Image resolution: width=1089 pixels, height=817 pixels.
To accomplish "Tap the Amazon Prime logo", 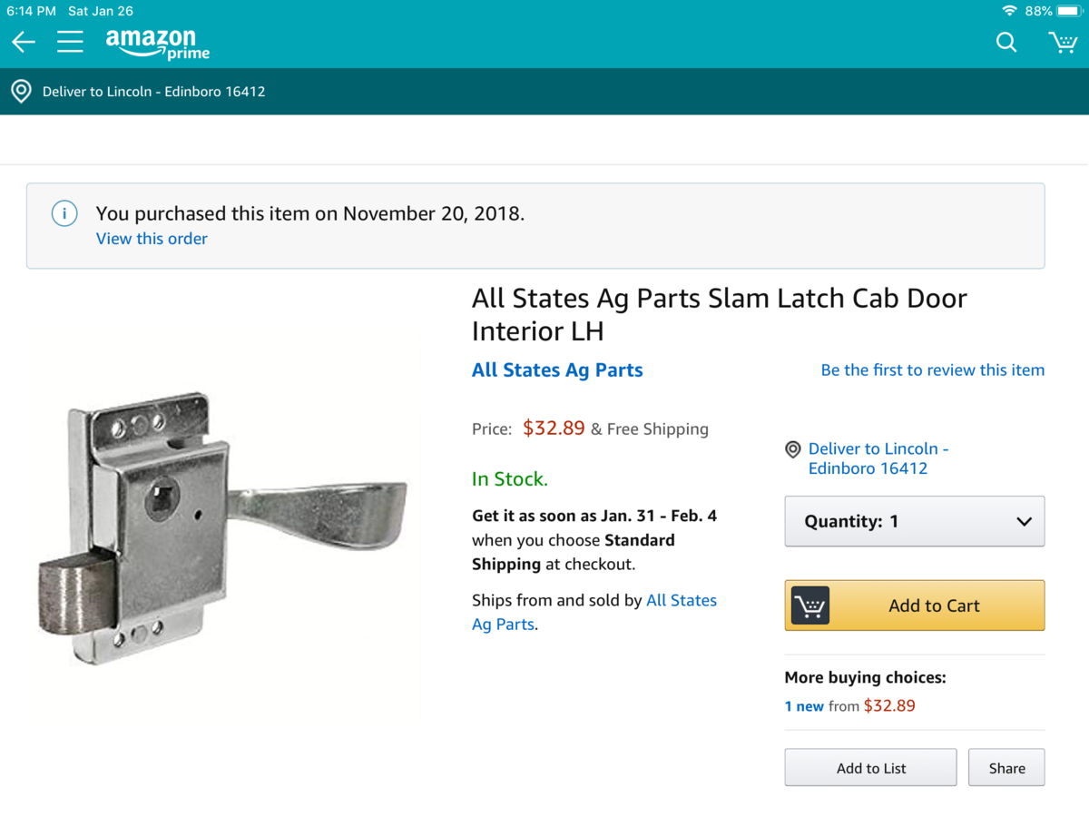I will coord(156,43).
